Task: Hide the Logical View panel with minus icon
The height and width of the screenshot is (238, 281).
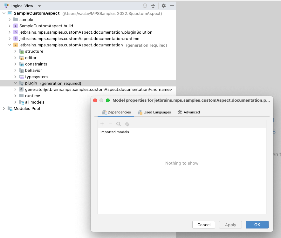Action: 172,6
